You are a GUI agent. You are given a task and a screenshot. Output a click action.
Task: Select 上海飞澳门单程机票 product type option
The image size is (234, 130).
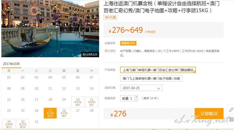[158, 70]
